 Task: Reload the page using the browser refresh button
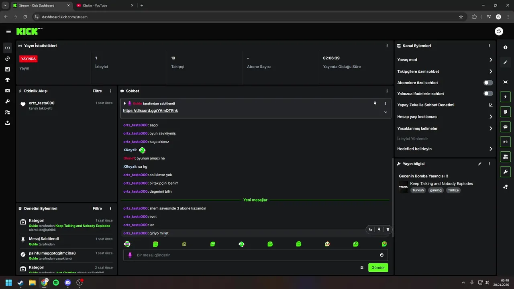pos(25,17)
